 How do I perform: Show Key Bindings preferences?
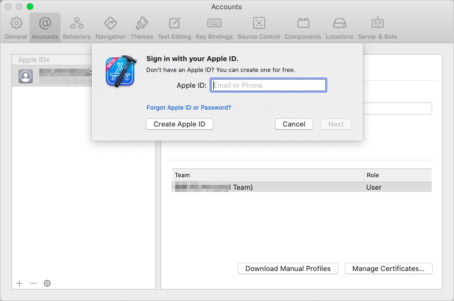(x=214, y=27)
